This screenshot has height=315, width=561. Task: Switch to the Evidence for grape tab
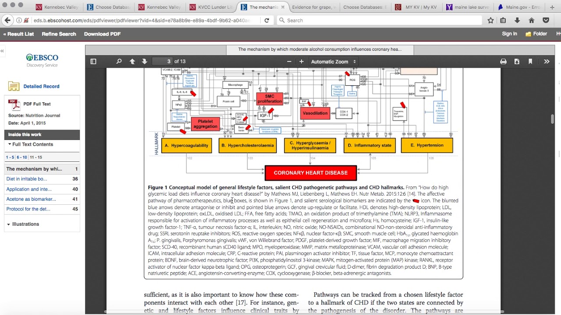[x=314, y=7]
